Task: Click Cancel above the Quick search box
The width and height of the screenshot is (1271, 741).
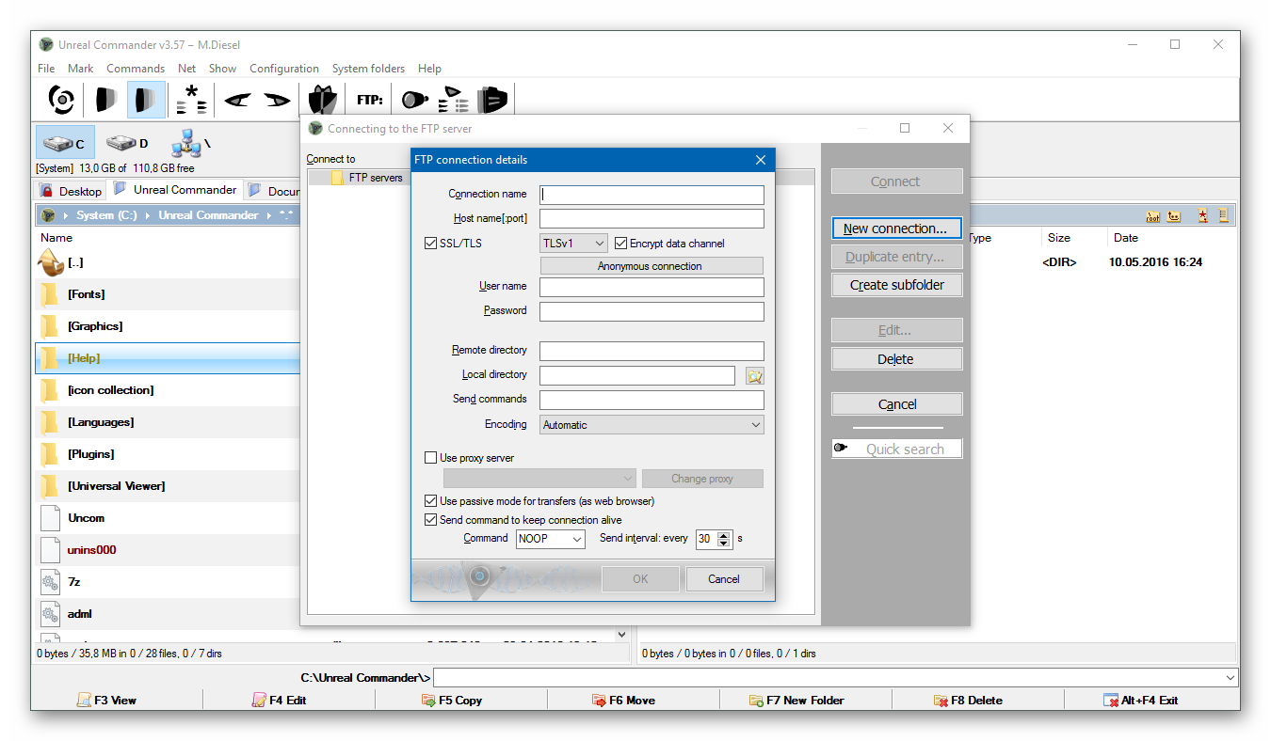Action: click(896, 404)
